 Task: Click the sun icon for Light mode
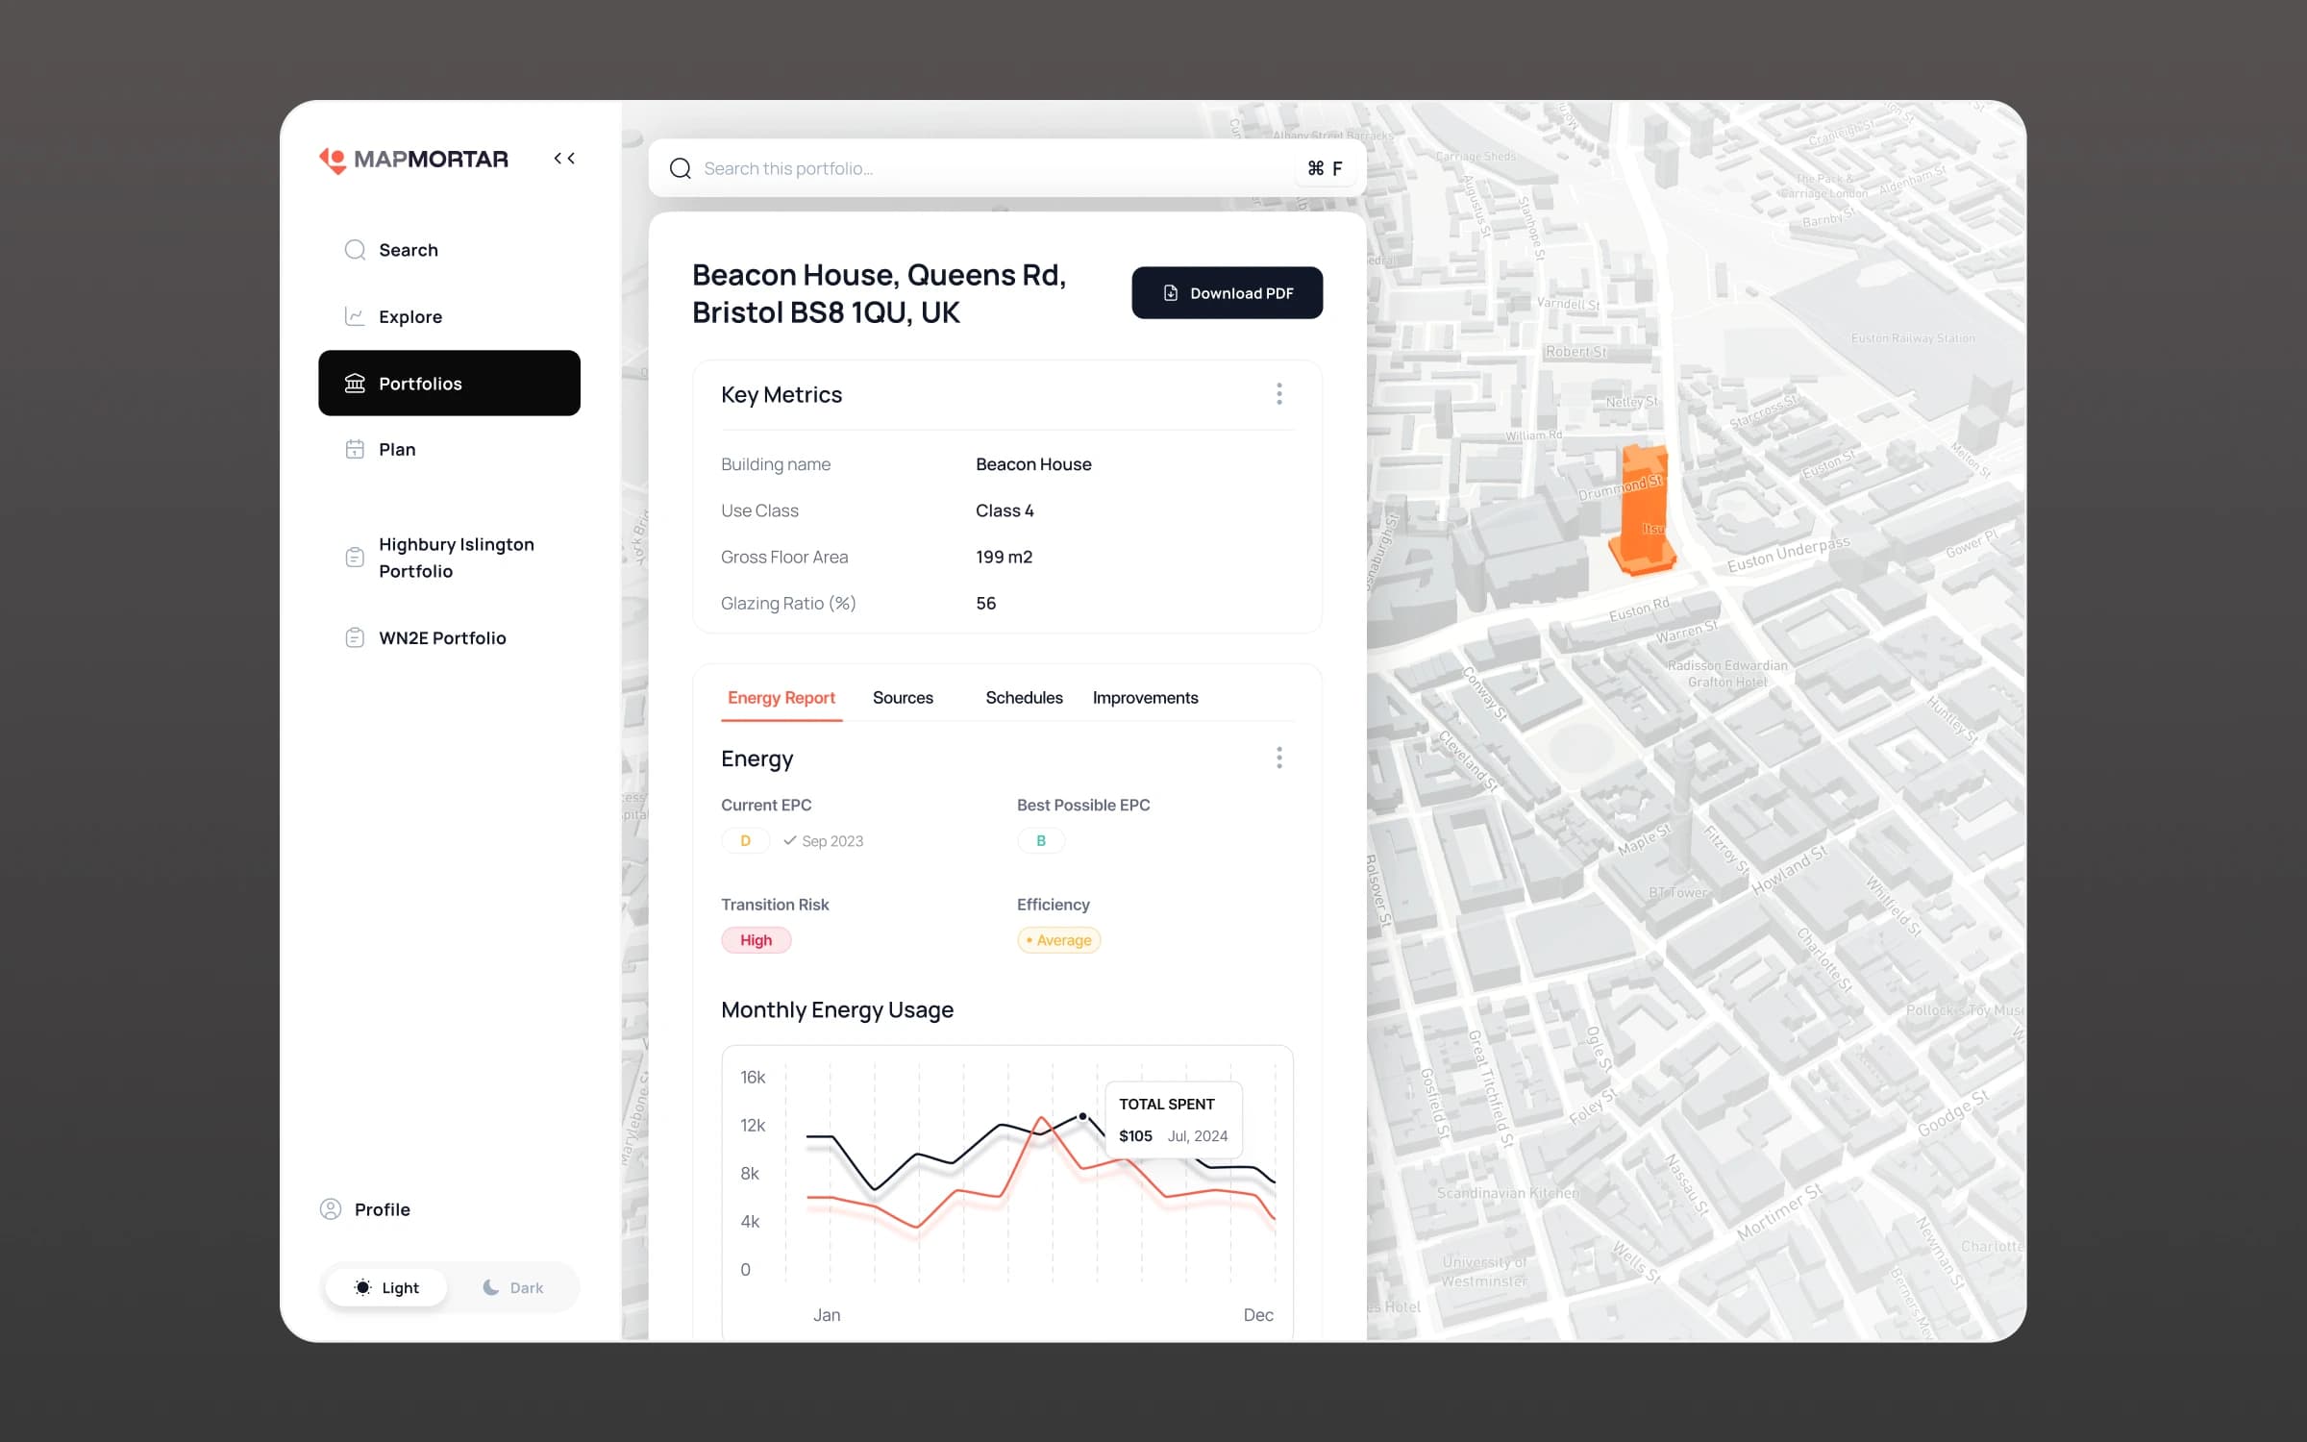click(x=362, y=1287)
